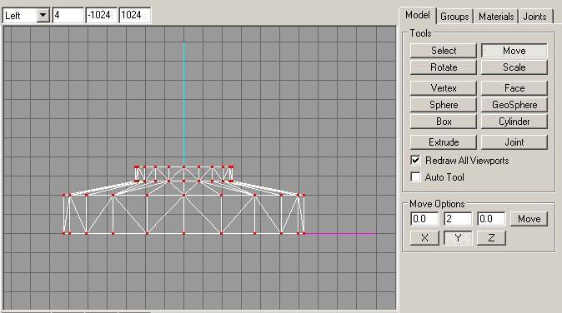Apply the Move options button
The height and width of the screenshot is (313, 562).
[x=529, y=219]
